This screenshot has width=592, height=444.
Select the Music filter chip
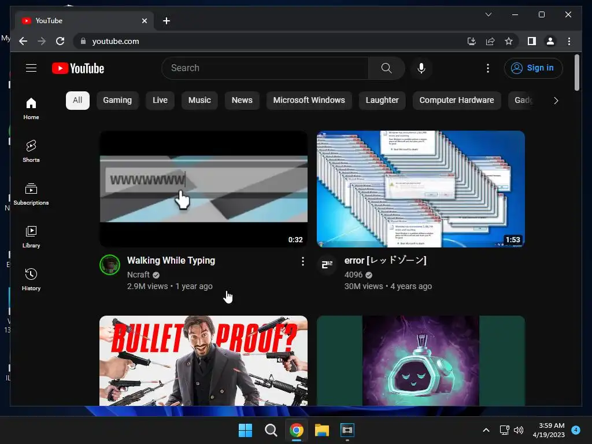[199, 101]
